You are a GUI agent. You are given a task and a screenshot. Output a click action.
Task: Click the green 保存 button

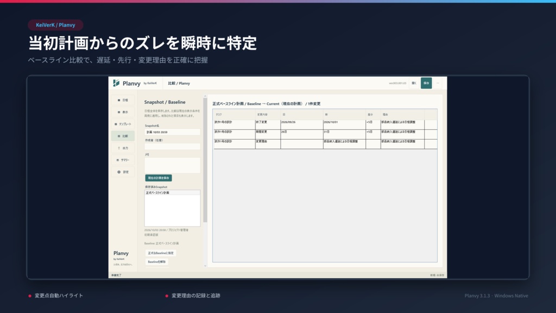tap(426, 83)
